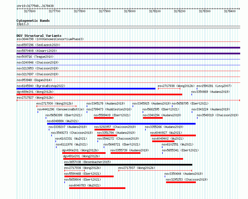Click the Cytogenetic Bands track heading
The image size is (248, 199).
(x=33, y=21)
